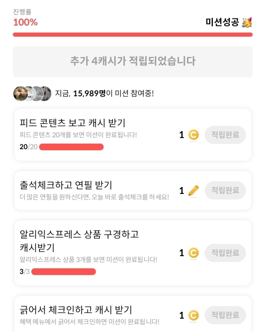
Task: Click the 20/20 feed content progress bar
Action: point(71,147)
